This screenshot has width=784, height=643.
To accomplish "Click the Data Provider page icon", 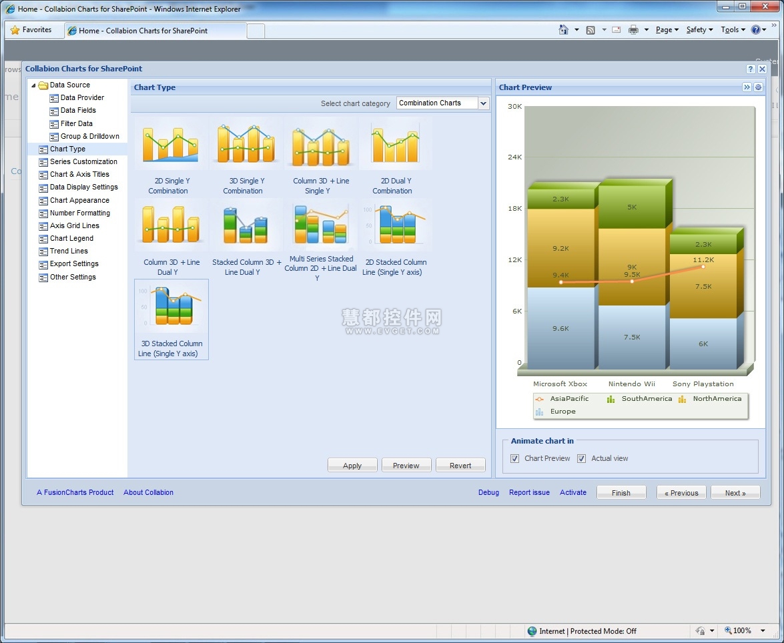I will coord(54,98).
